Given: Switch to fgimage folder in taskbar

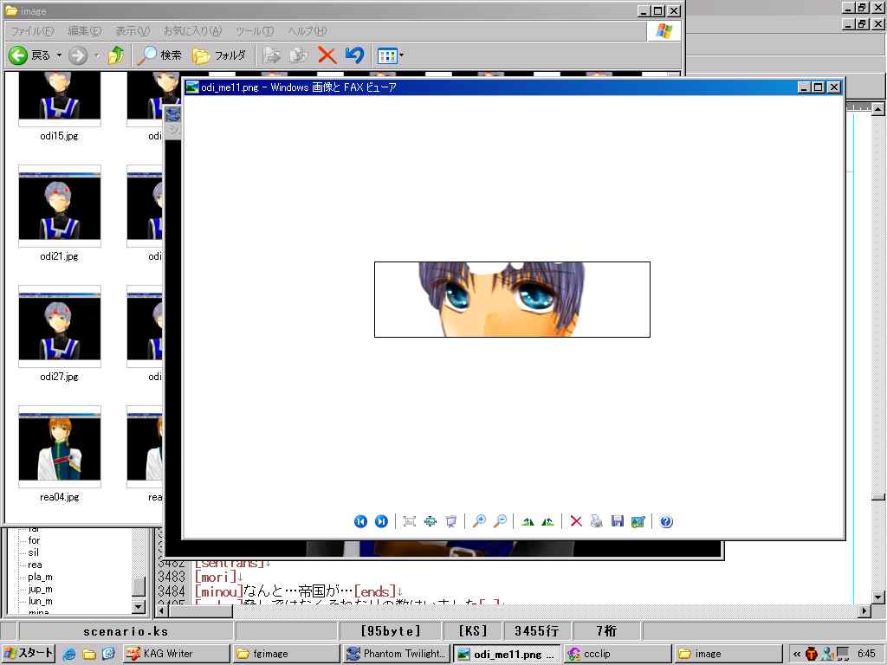Looking at the screenshot, I should 286,654.
